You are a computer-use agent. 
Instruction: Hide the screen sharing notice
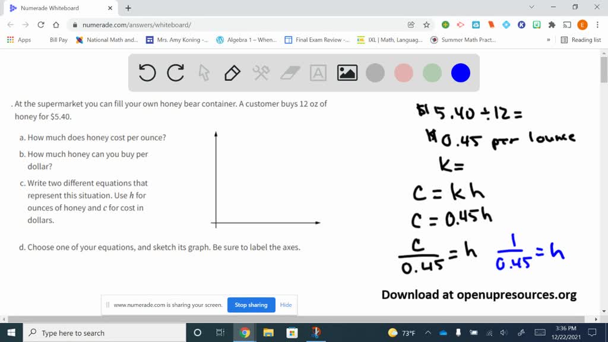[x=286, y=305]
